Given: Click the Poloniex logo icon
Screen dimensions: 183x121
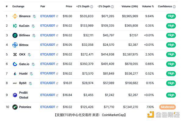Looking at the screenshot, I should click(x=15, y=107).
